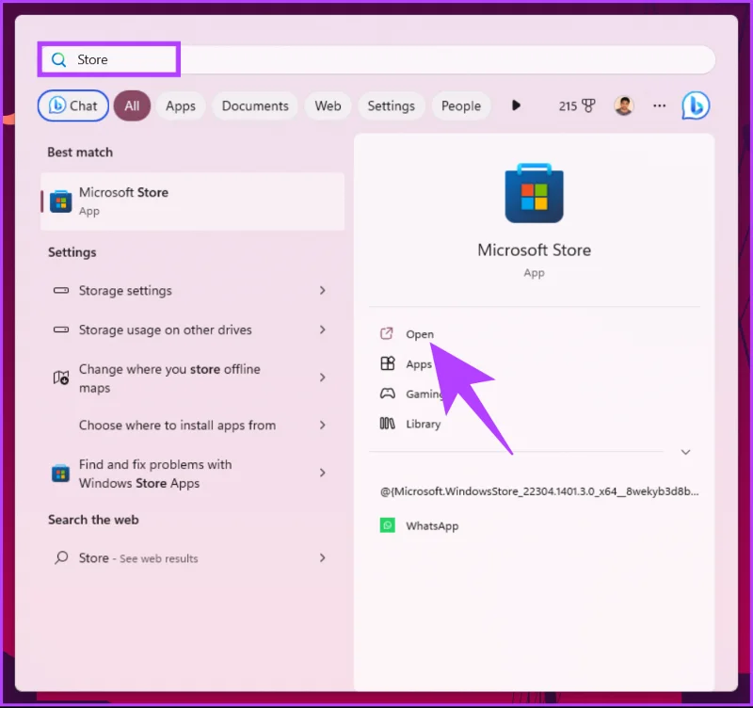Viewport: 753px width, 708px height.
Task: Click the Gaming controller icon
Action: (388, 394)
